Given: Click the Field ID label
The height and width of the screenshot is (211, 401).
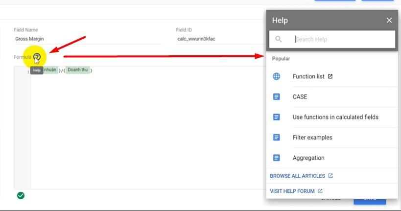Looking at the screenshot, I should coord(184,30).
